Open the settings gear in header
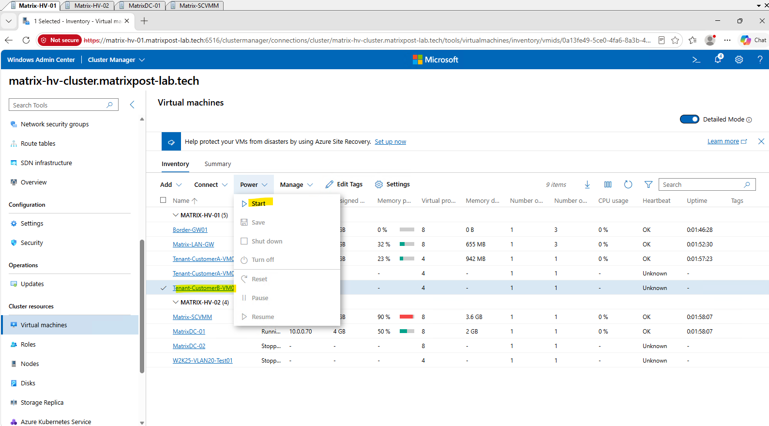 pos(739,60)
